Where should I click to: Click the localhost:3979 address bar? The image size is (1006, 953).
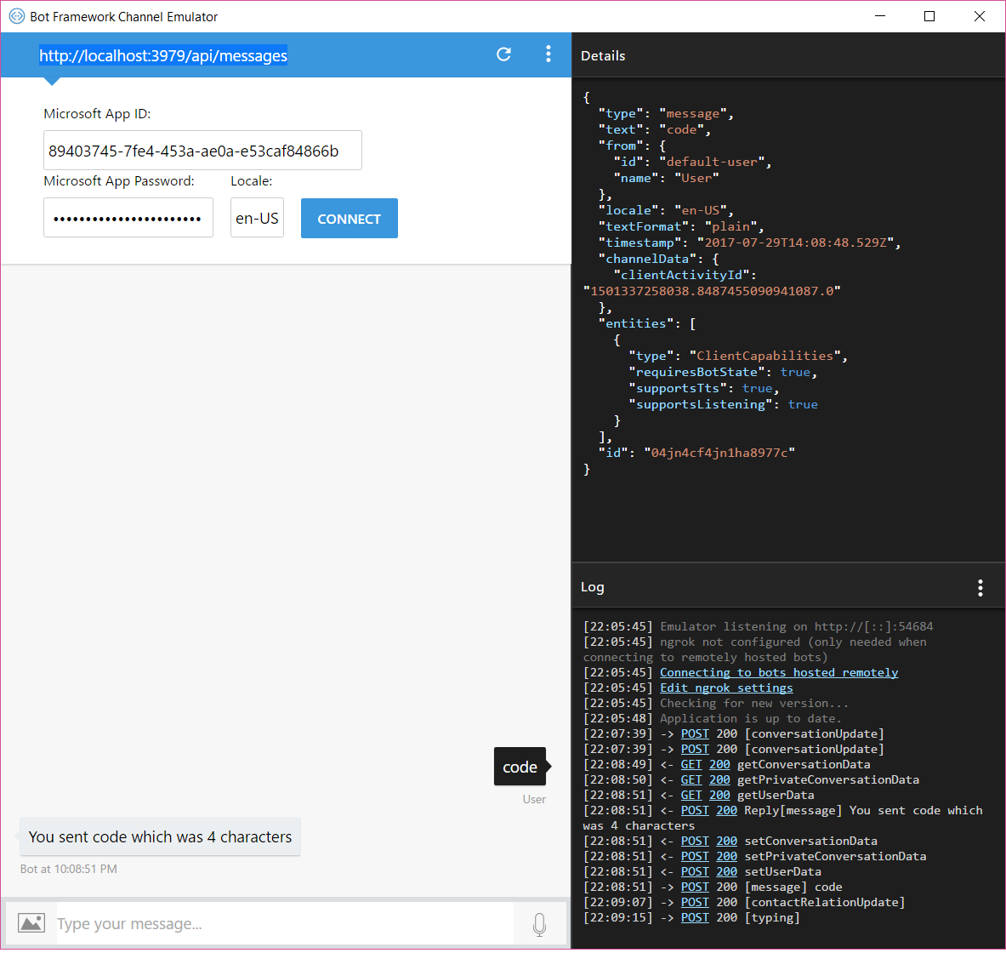pos(163,55)
